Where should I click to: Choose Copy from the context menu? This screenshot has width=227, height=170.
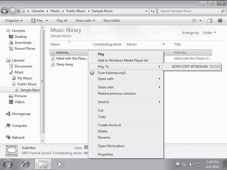(x=126, y=117)
